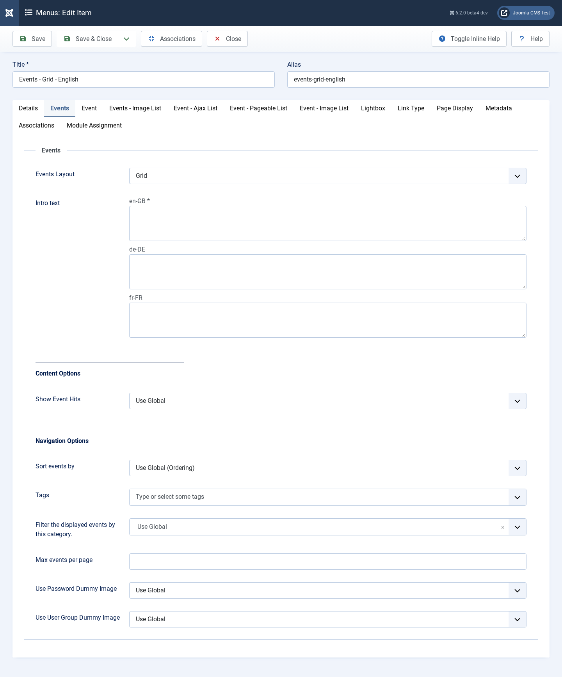The width and height of the screenshot is (562, 677).
Task: Toggle Inline Help
Action: 469,39
